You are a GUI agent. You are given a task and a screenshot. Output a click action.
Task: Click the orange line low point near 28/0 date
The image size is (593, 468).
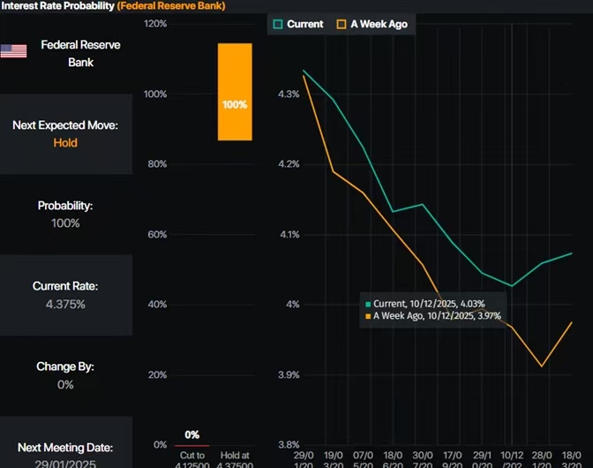542,366
